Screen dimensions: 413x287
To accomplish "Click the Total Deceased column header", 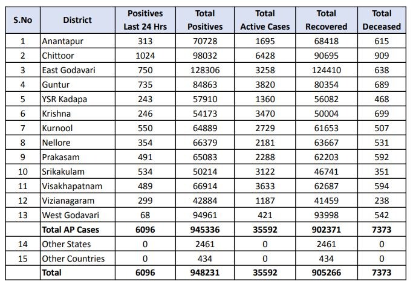I will click(x=382, y=20).
